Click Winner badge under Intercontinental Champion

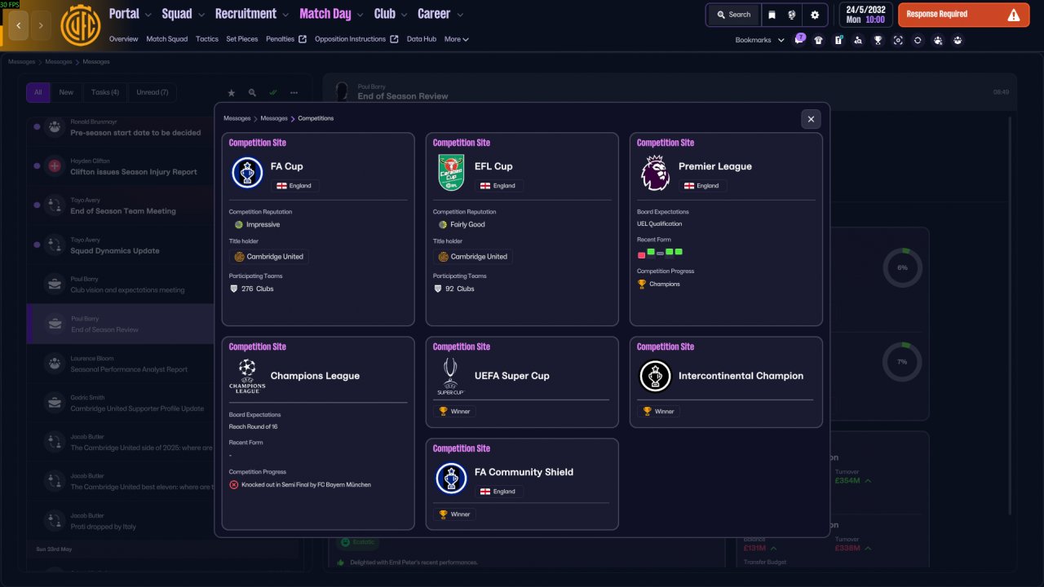pyautogui.click(x=658, y=412)
